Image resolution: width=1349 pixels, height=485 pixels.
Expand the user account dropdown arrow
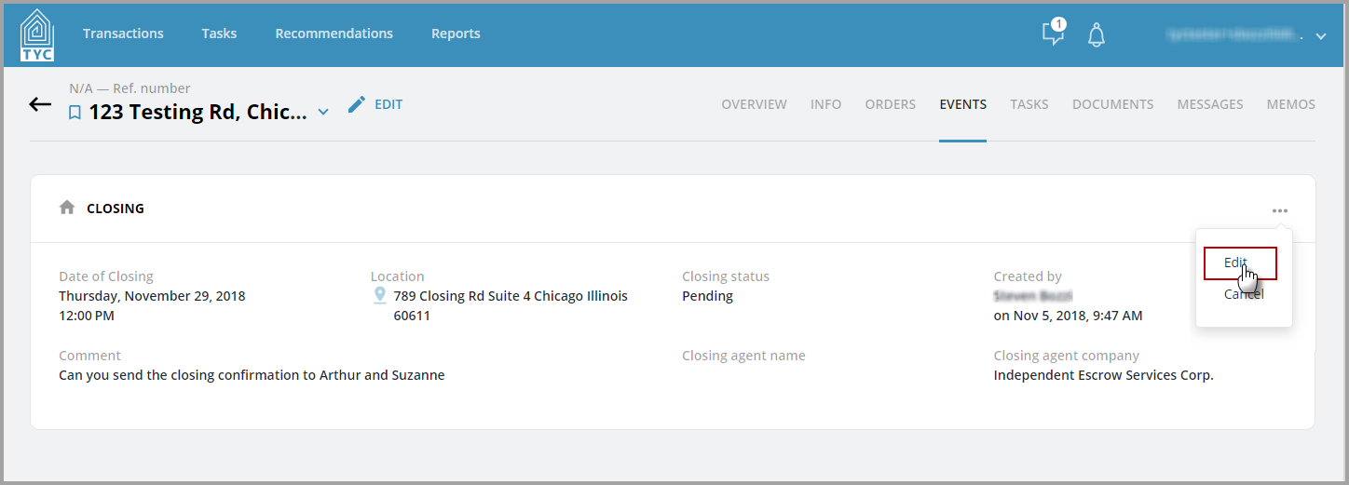click(1320, 36)
